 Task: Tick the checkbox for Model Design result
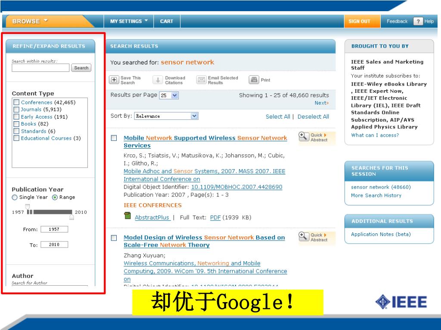[x=114, y=238]
